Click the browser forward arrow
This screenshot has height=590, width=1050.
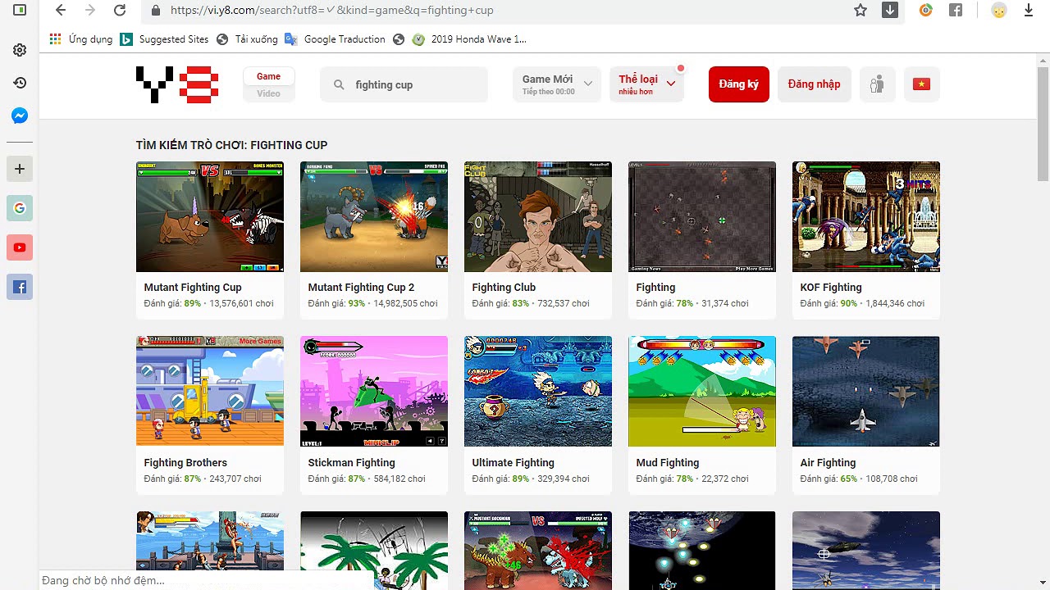[90, 11]
